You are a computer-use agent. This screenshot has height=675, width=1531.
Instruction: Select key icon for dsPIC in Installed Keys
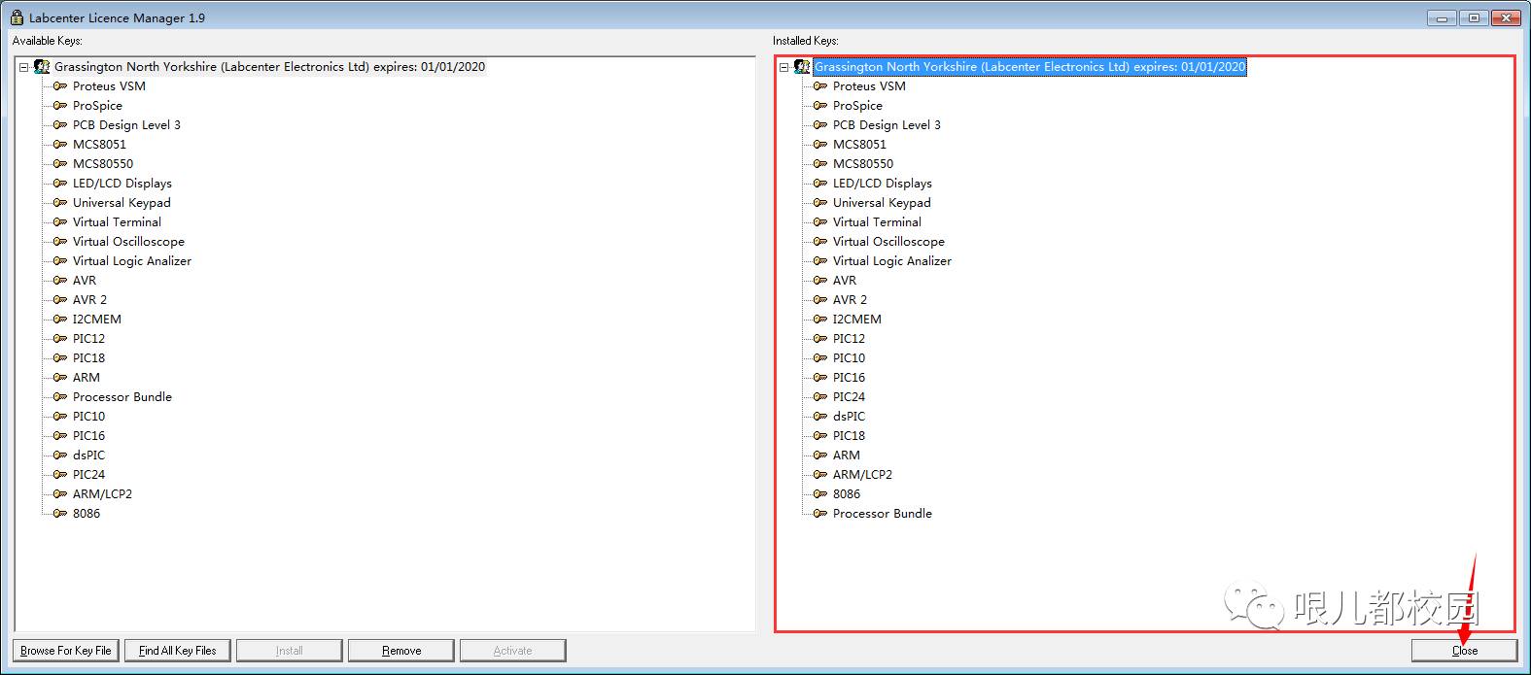pyautogui.click(x=820, y=417)
